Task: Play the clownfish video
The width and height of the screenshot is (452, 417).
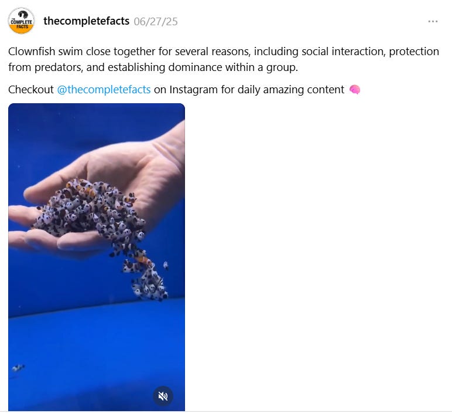Action: click(x=97, y=257)
